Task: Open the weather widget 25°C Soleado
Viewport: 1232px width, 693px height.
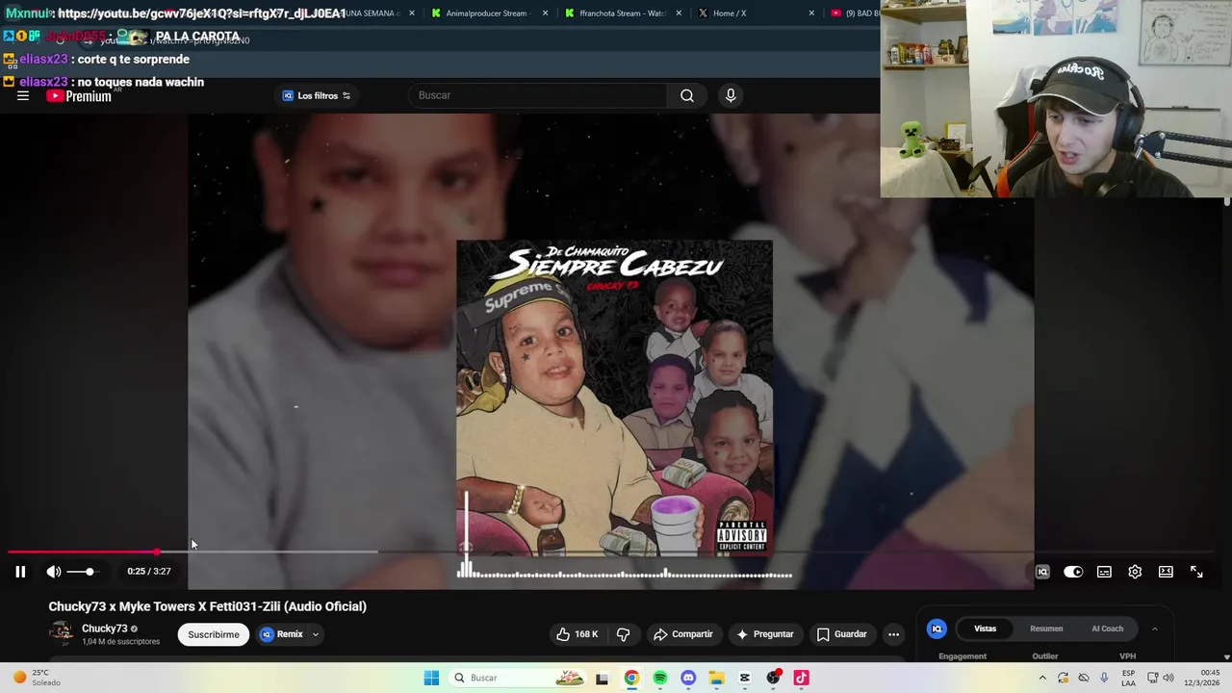Action: (36, 678)
